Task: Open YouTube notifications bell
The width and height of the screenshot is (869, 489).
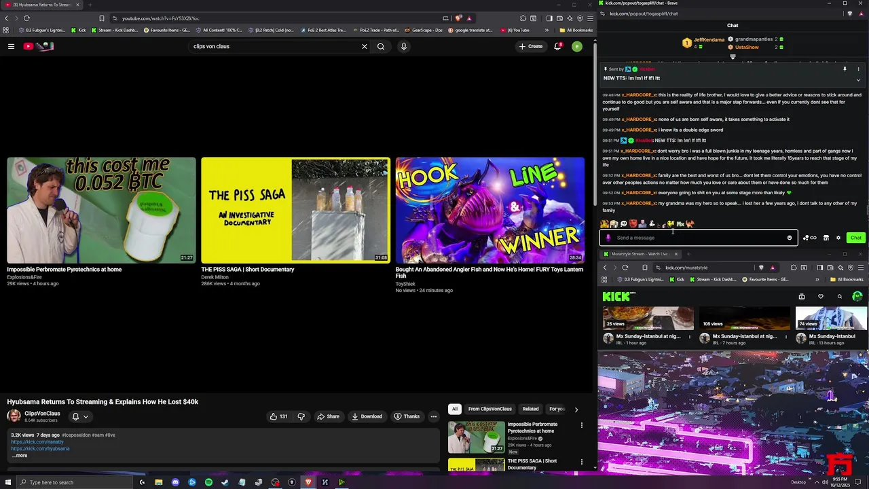Action: tap(557, 46)
